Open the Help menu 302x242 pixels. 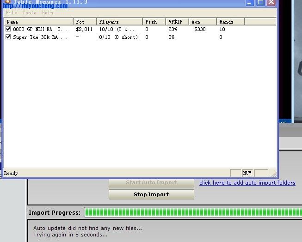[47, 13]
